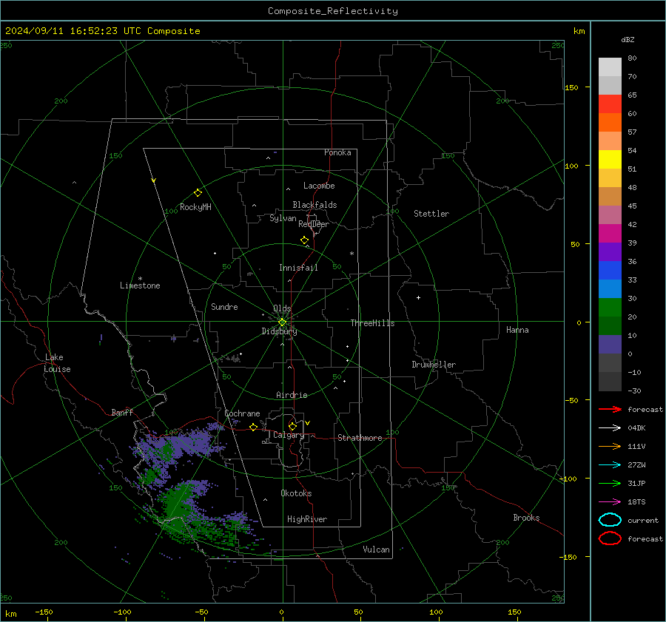Click the Sylvan label
The height and width of the screenshot is (622, 666).
pos(283,218)
